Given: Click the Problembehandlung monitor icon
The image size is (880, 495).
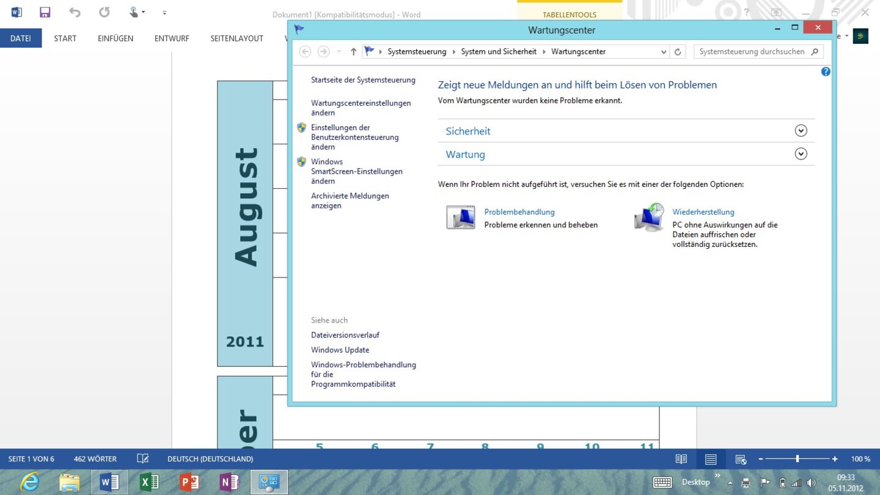Looking at the screenshot, I should (x=461, y=218).
